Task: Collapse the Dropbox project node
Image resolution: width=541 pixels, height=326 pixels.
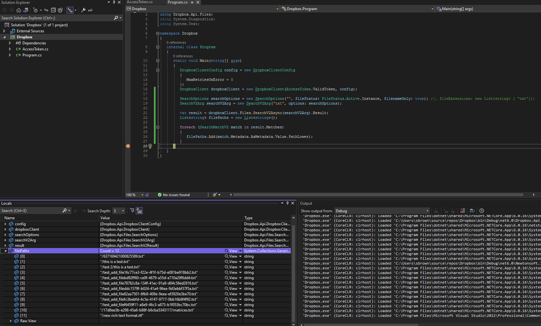Action: (x=4, y=37)
